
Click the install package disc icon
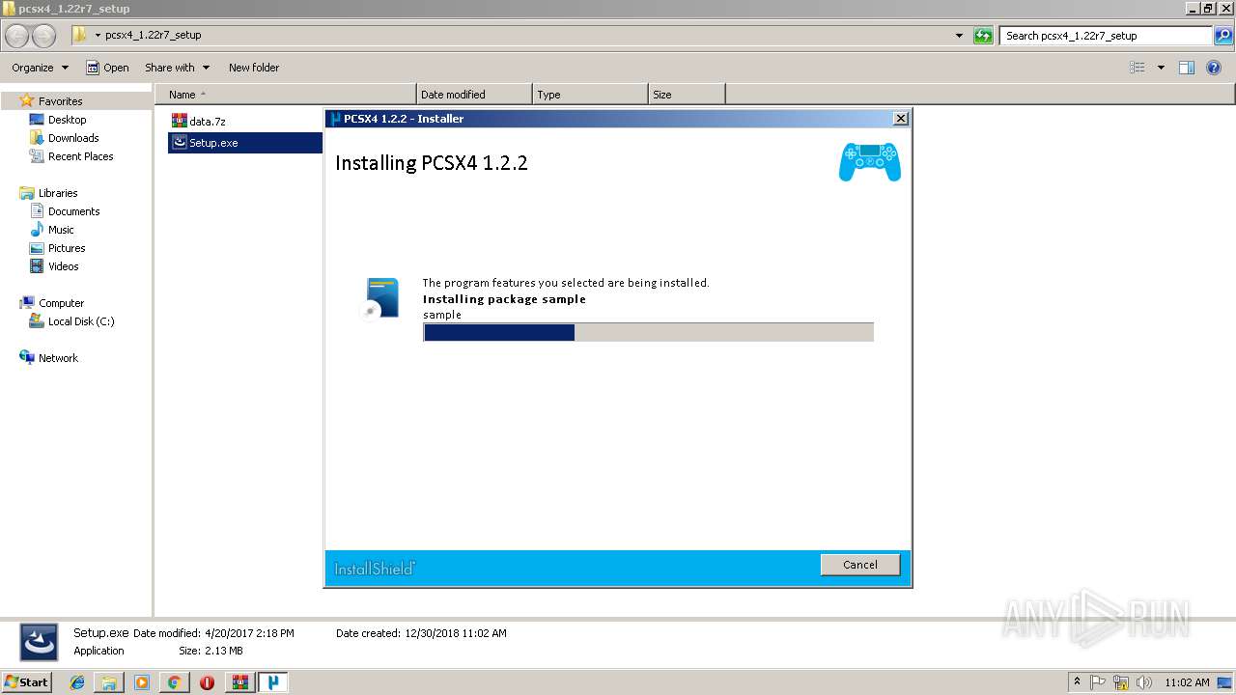[380, 298]
